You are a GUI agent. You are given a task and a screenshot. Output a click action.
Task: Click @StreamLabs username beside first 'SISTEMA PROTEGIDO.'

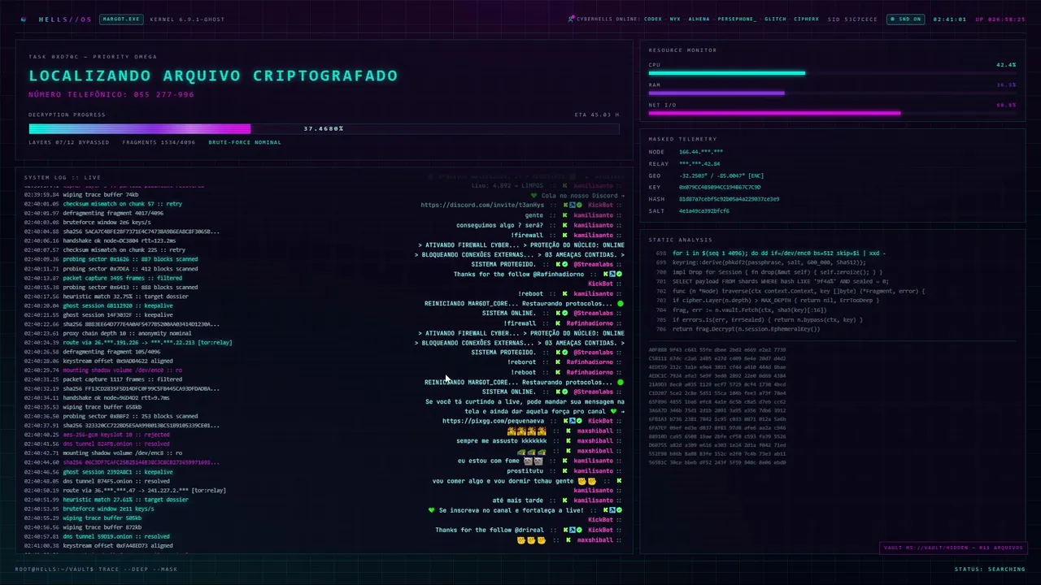point(594,264)
